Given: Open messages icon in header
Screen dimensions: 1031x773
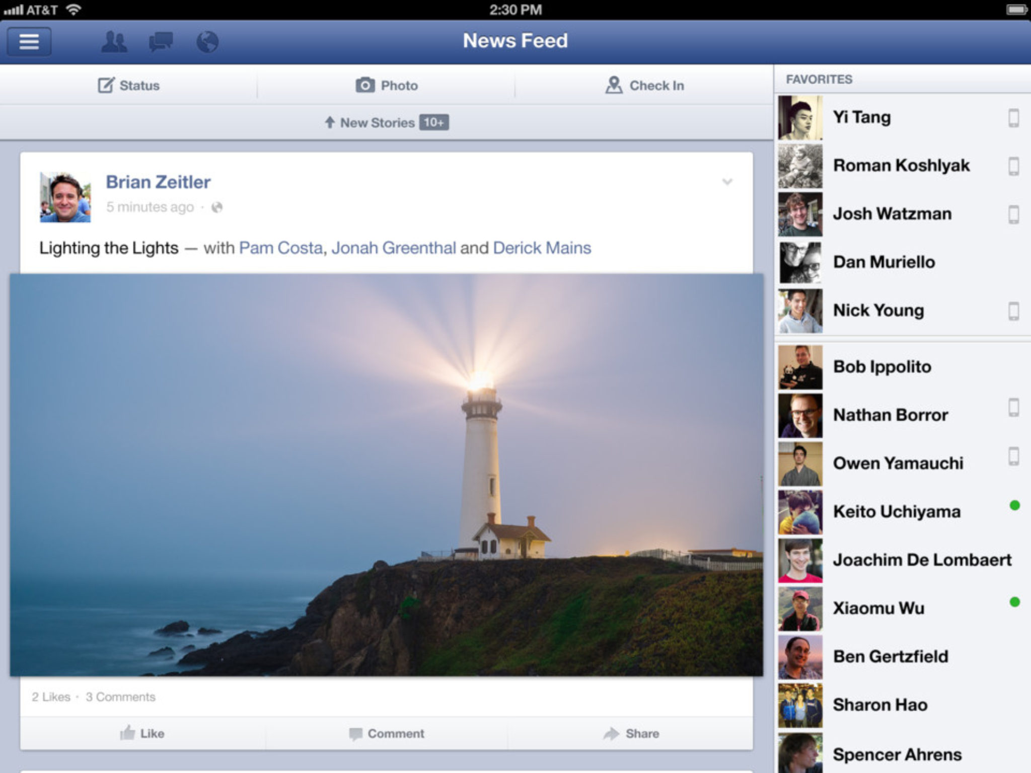Looking at the screenshot, I should (161, 42).
